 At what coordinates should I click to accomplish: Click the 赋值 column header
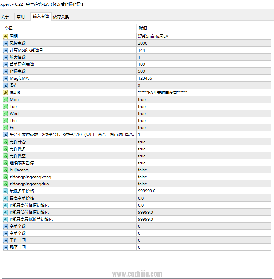click(204, 29)
